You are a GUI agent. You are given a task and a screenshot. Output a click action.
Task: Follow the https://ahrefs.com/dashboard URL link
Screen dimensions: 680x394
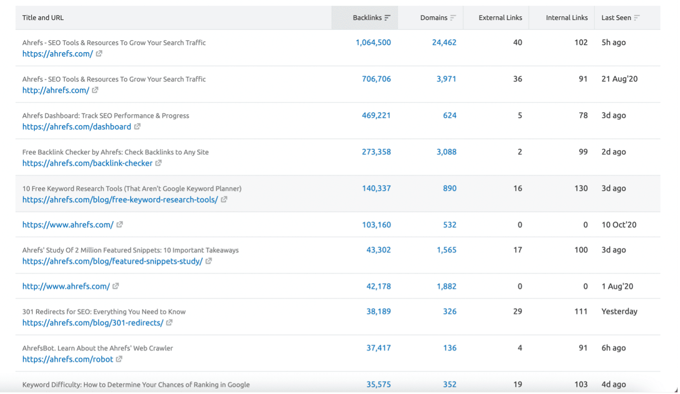tap(77, 127)
